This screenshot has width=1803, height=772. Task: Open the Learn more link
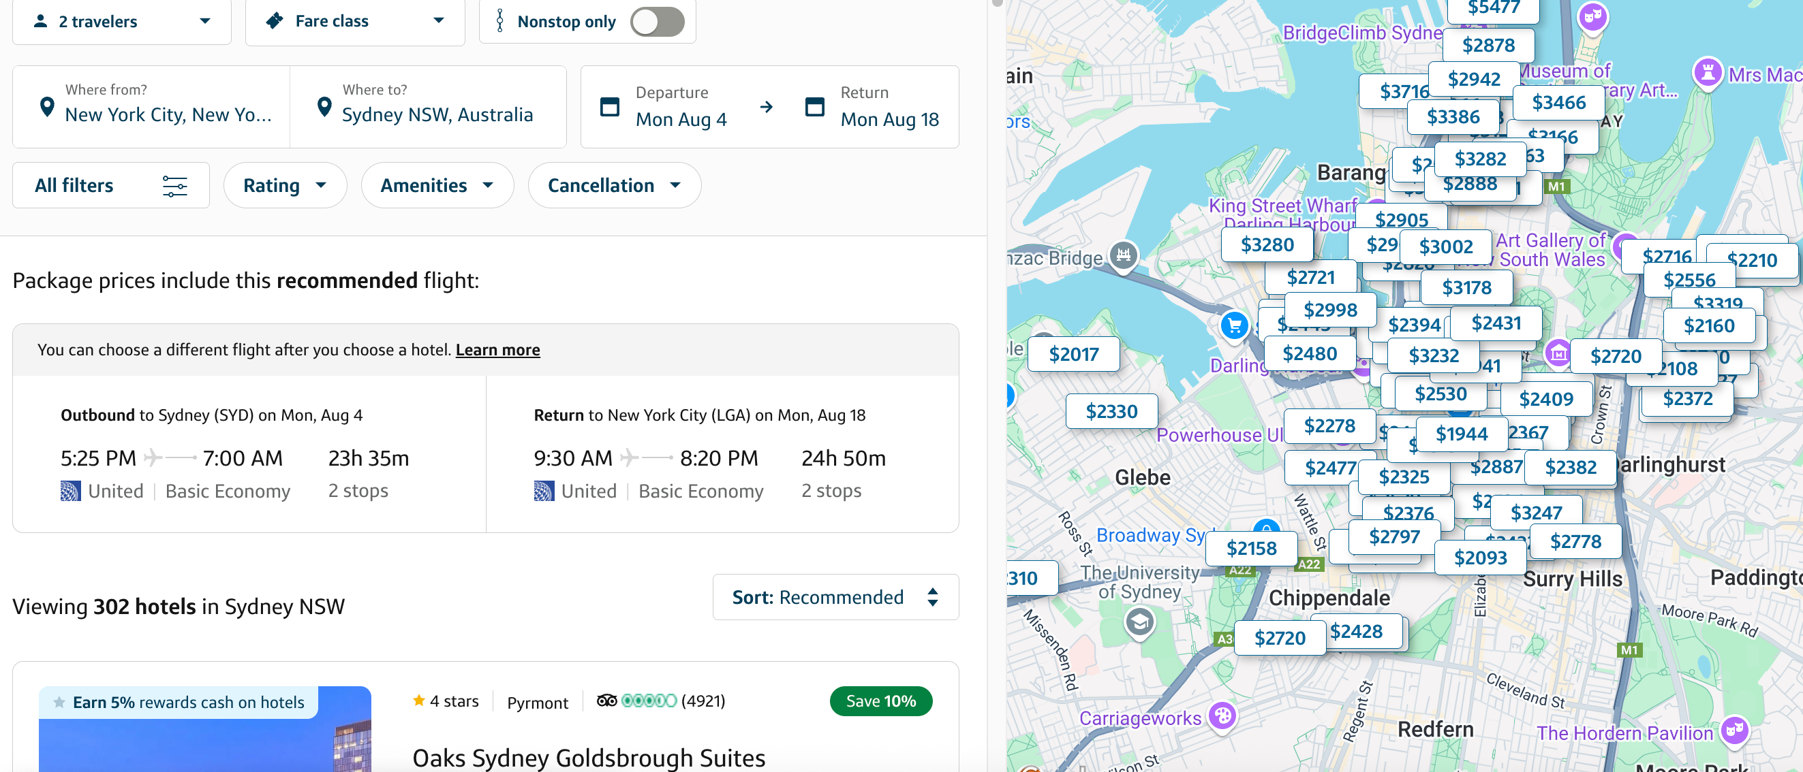coord(497,350)
